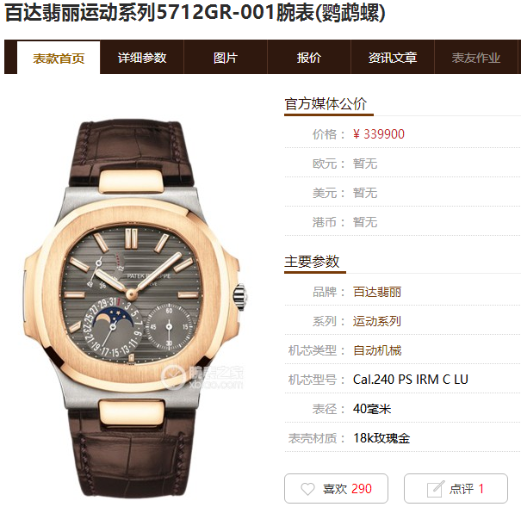
Task: Click the 自动机械 movement type link
Action: (377, 350)
